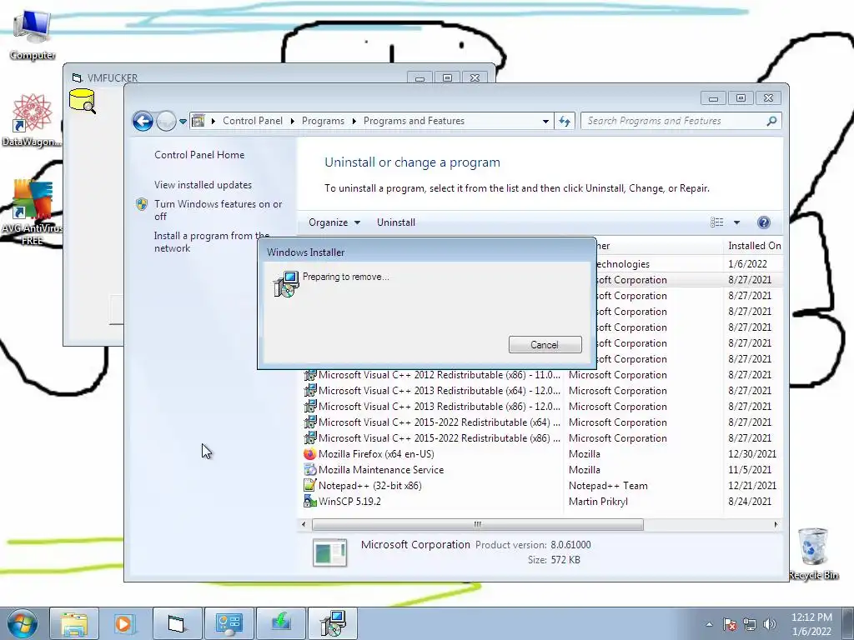854x640 pixels.
Task: Expand the address bar history dropdown
Action: [x=545, y=122]
